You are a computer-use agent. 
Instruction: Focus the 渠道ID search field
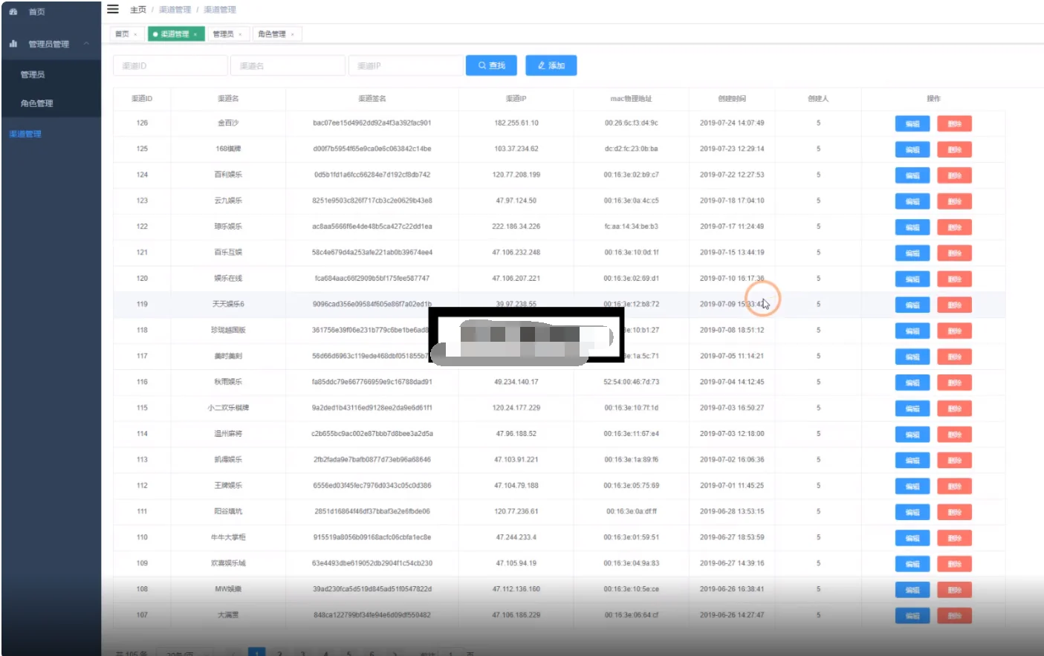click(x=170, y=65)
